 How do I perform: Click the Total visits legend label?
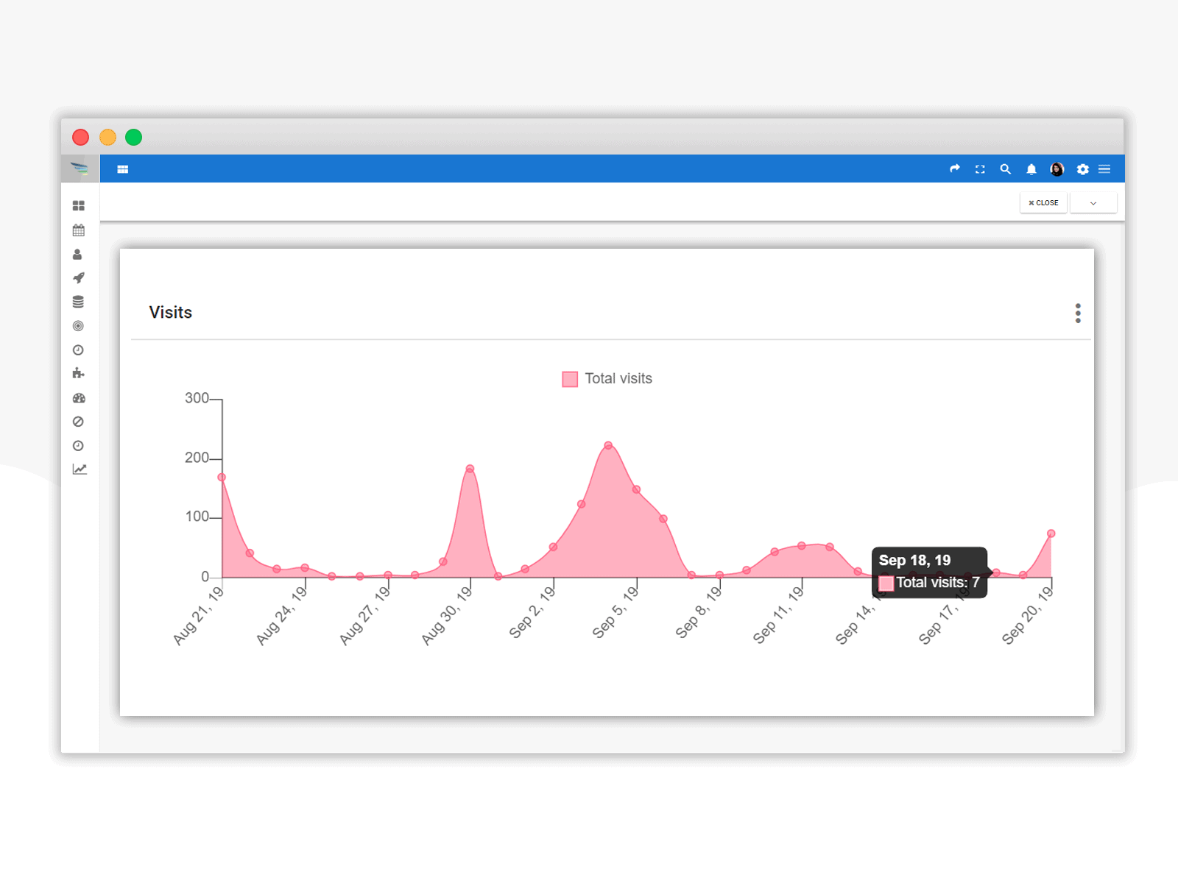pyautogui.click(x=618, y=378)
